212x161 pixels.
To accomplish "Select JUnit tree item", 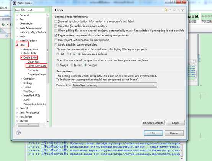I will 26,100.
